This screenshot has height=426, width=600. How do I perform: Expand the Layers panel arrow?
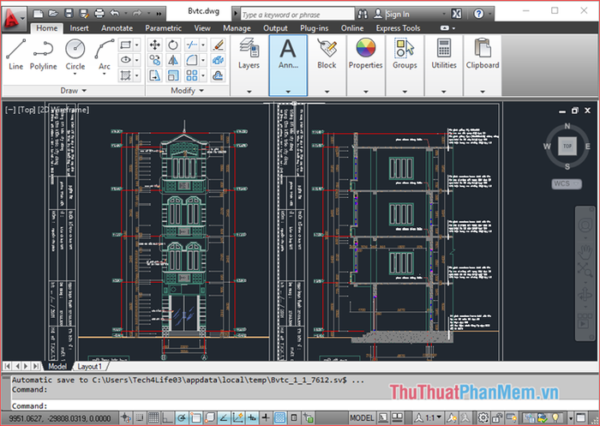pyautogui.click(x=249, y=92)
